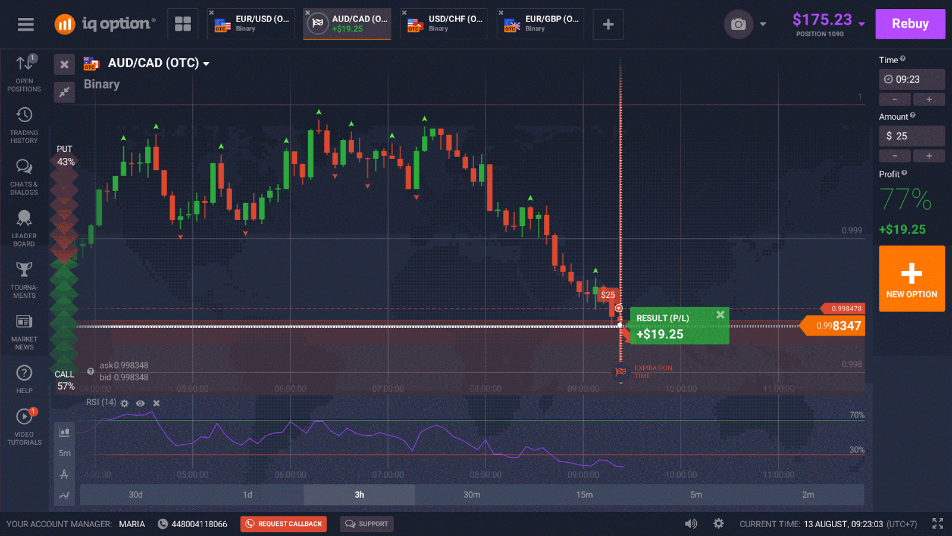This screenshot has width=952, height=536.
Task: Open Market News
Action: coord(24,332)
